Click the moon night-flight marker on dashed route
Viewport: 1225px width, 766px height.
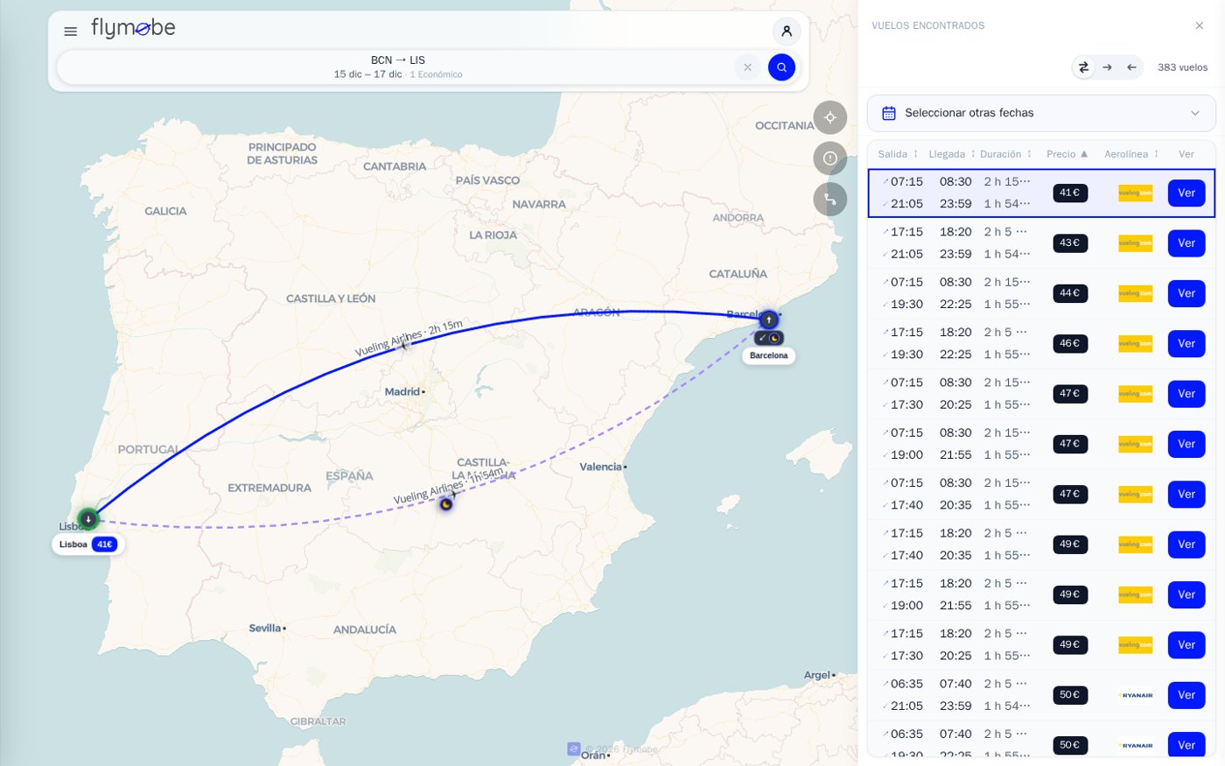point(446,503)
